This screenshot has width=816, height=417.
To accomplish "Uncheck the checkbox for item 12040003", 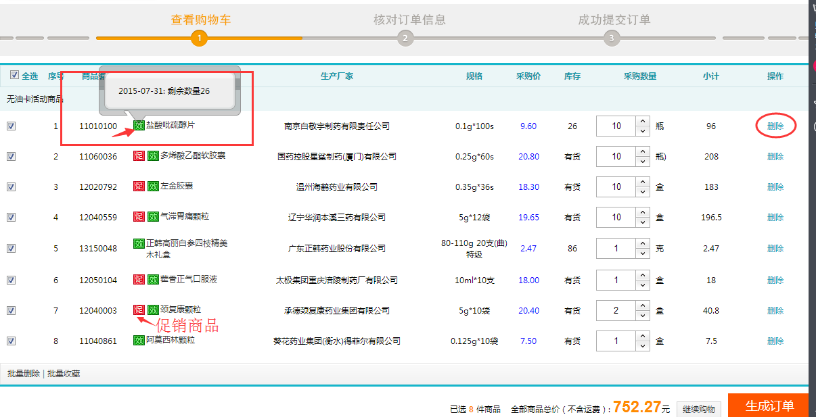I will point(11,310).
